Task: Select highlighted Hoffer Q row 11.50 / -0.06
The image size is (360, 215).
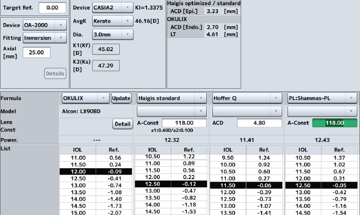Action: click(246, 185)
